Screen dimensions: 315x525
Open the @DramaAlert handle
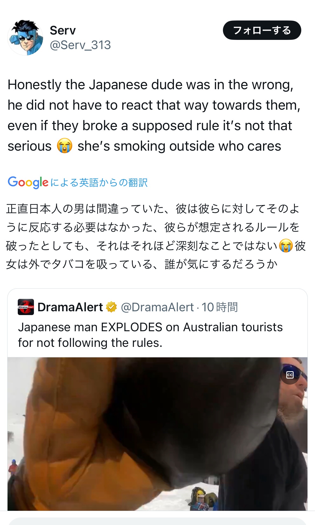coord(157,307)
